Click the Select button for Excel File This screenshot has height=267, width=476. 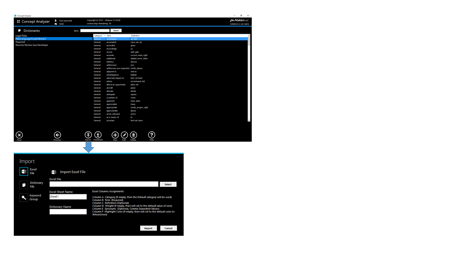point(168,184)
